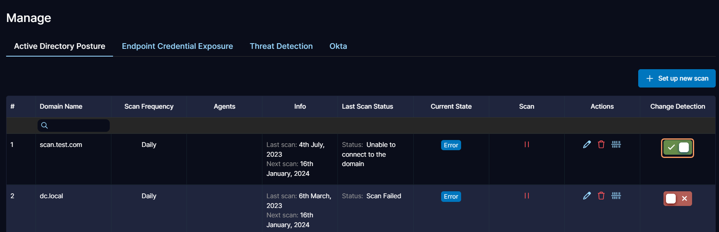Edit the scan.test.com scan
This screenshot has width=719, height=232.
click(587, 144)
